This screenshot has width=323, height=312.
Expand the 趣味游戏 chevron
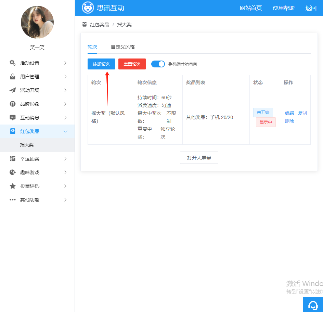coord(65,172)
